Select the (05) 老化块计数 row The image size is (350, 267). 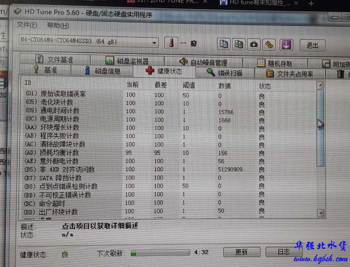[x=170, y=103]
